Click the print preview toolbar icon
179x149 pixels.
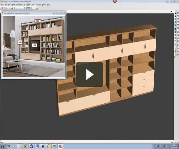(14, 8)
